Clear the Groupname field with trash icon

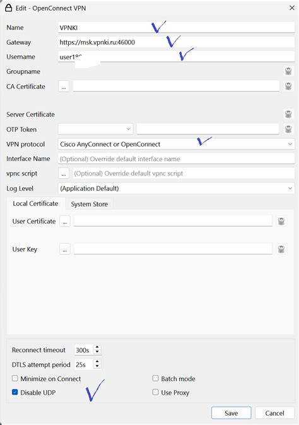[288, 71]
